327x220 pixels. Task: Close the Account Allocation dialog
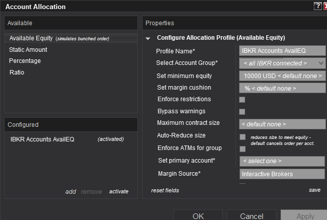point(324,6)
